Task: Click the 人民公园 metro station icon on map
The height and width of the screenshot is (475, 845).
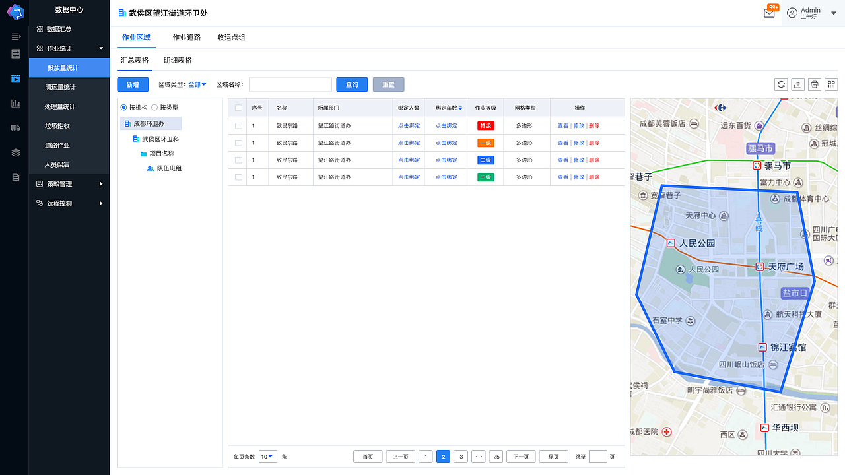Action: 671,243
